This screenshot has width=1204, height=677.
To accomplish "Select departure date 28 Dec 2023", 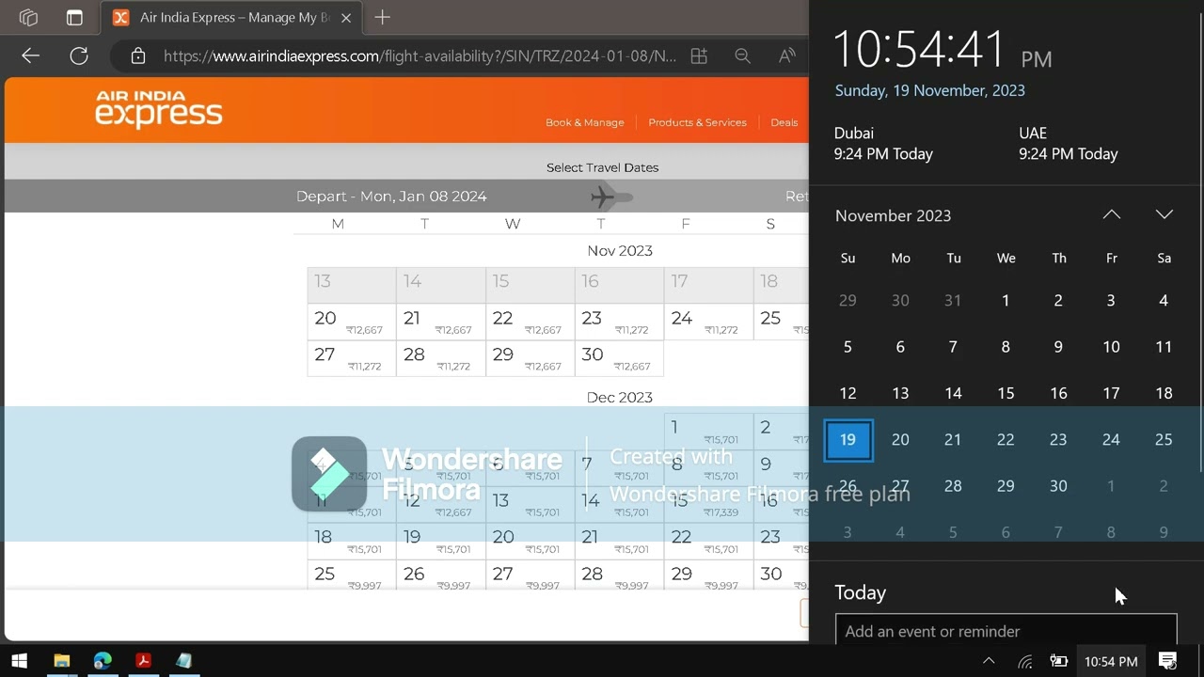I will [x=620, y=575].
